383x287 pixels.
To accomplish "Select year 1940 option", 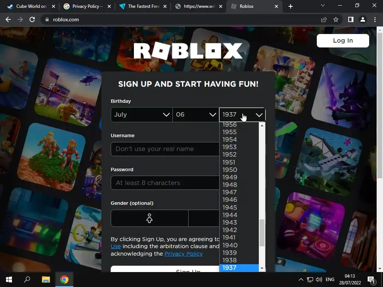I will tap(239, 245).
